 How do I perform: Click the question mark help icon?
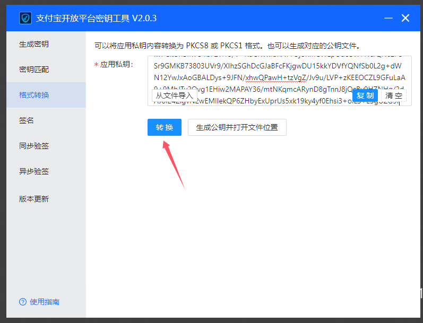[x=22, y=302]
